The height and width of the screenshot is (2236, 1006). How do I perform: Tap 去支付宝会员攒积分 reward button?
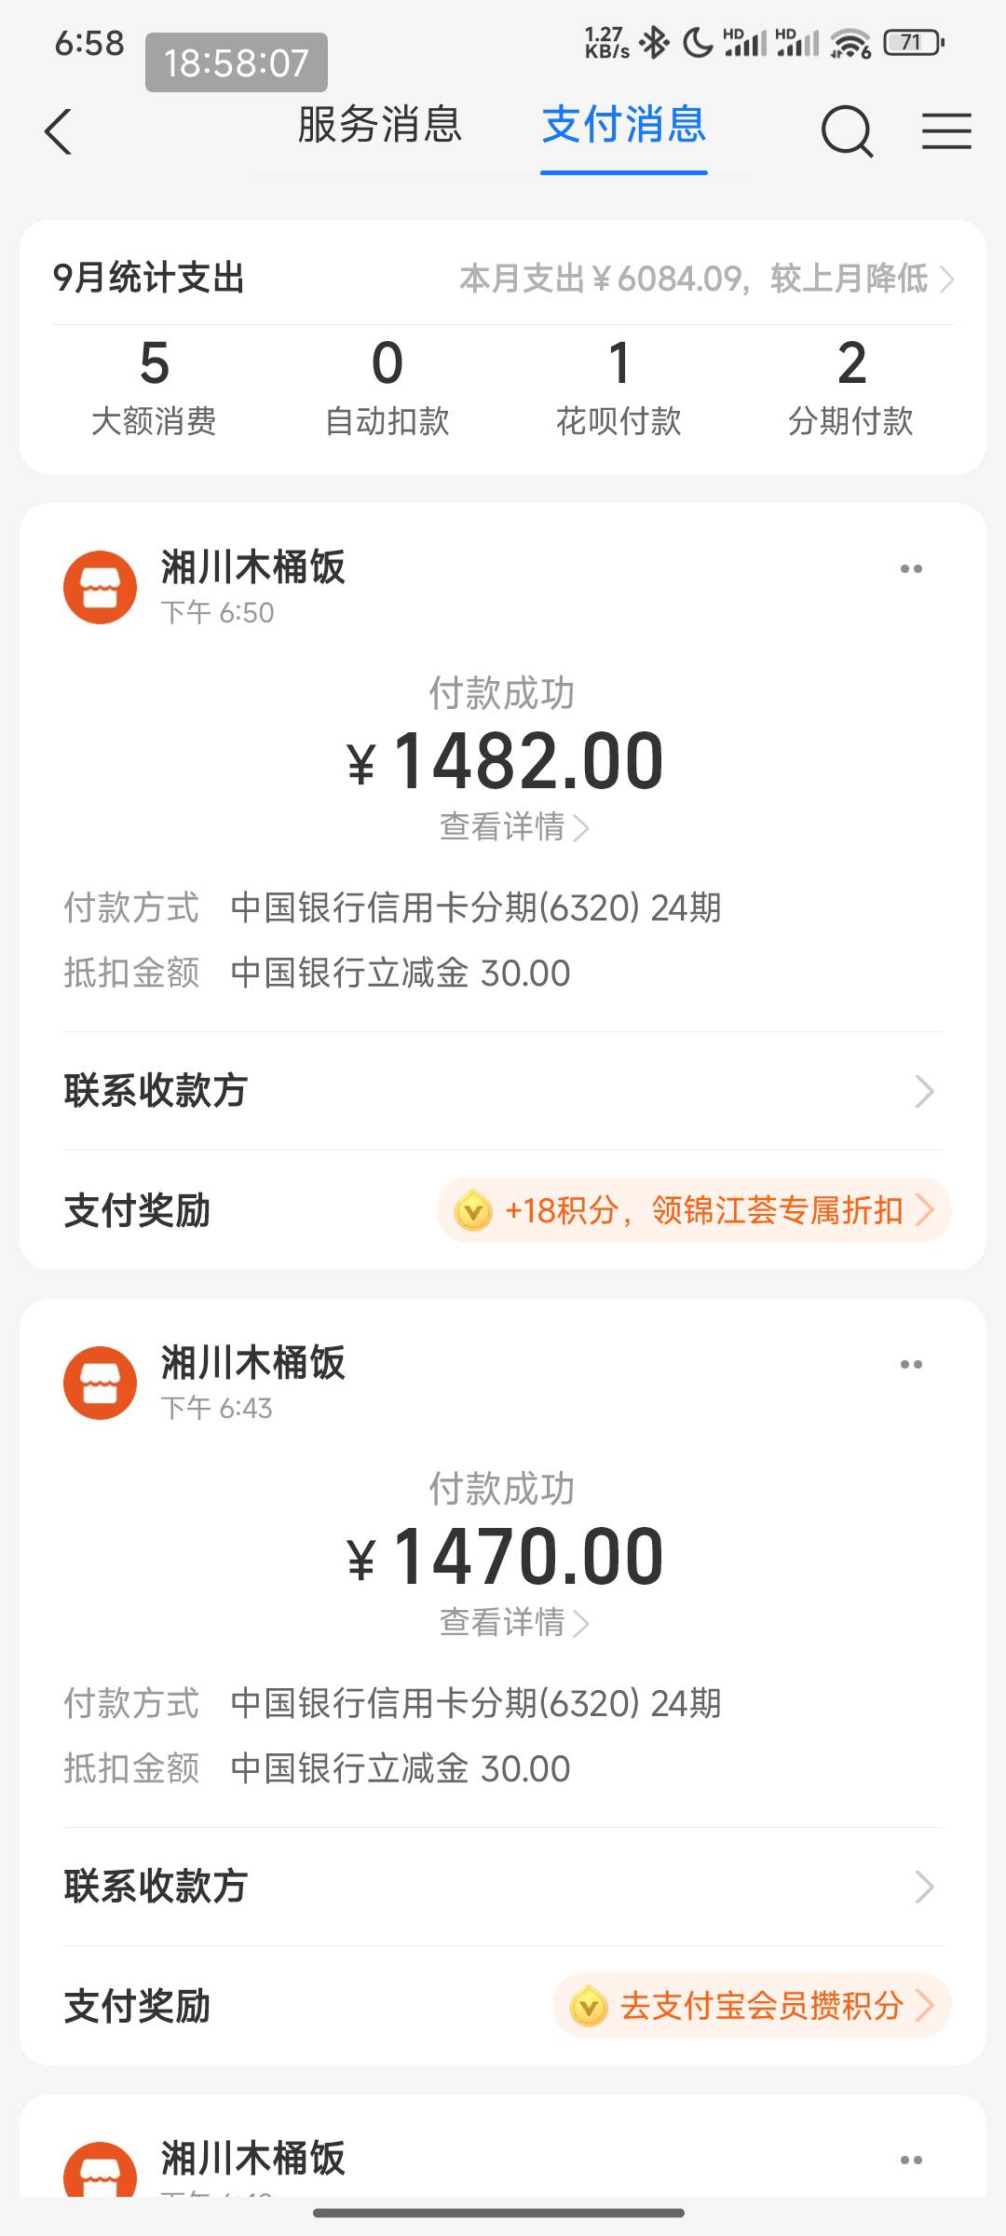click(752, 2005)
